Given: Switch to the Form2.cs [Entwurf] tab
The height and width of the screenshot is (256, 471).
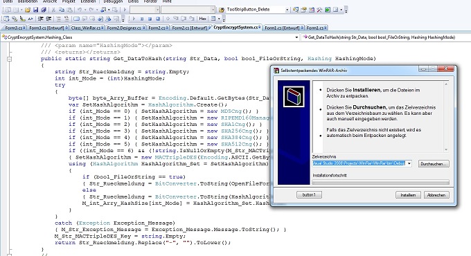Looking at the screenshot, I should pyautogui.click(x=190, y=28).
